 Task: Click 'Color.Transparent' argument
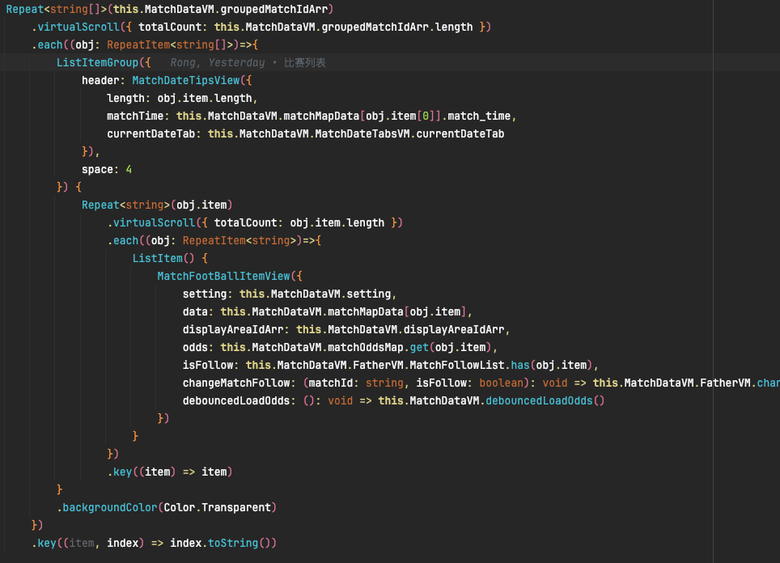(218, 507)
